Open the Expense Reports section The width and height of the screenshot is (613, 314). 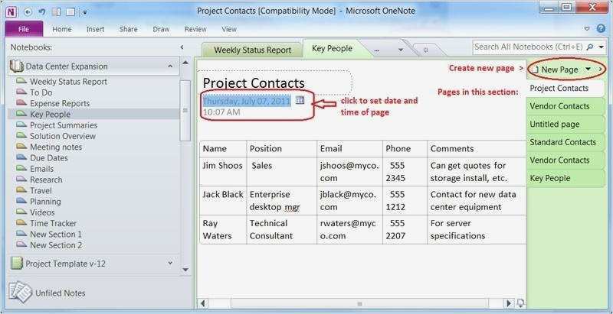pos(60,104)
